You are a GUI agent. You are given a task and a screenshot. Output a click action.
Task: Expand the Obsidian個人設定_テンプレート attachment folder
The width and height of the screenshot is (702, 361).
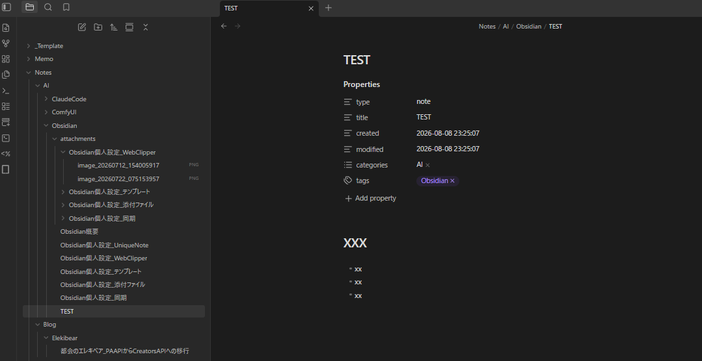click(x=63, y=192)
